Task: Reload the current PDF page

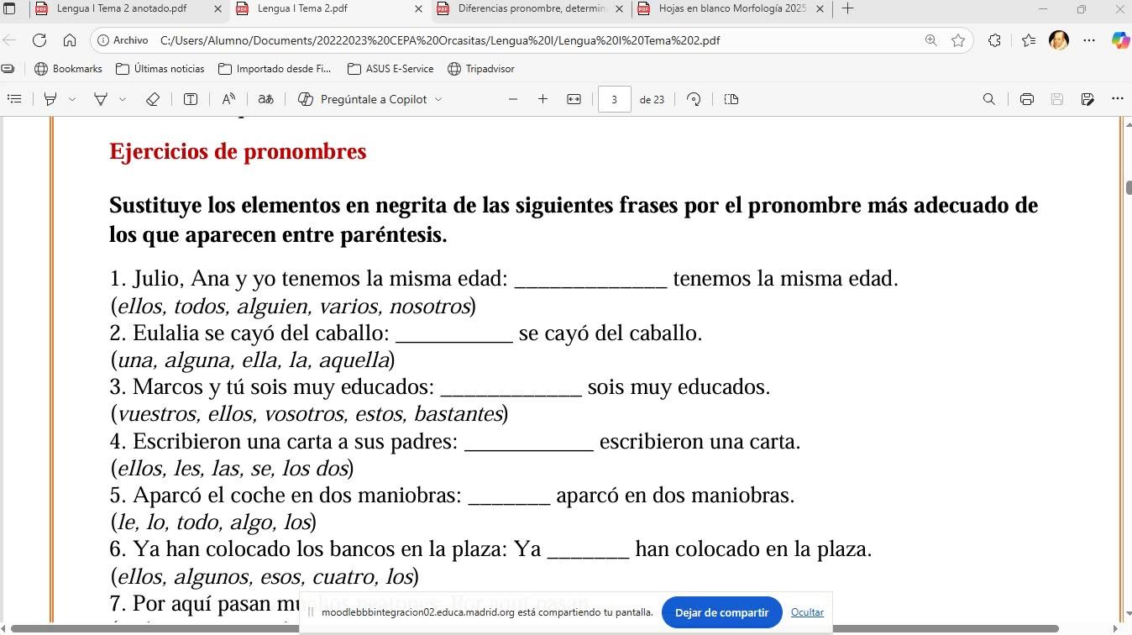Action: tap(39, 40)
